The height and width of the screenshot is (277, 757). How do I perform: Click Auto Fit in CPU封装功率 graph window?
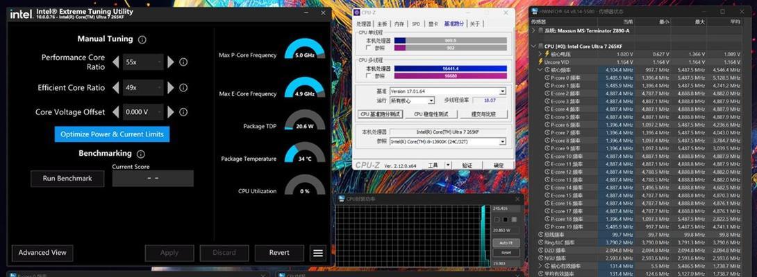(x=506, y=243)
